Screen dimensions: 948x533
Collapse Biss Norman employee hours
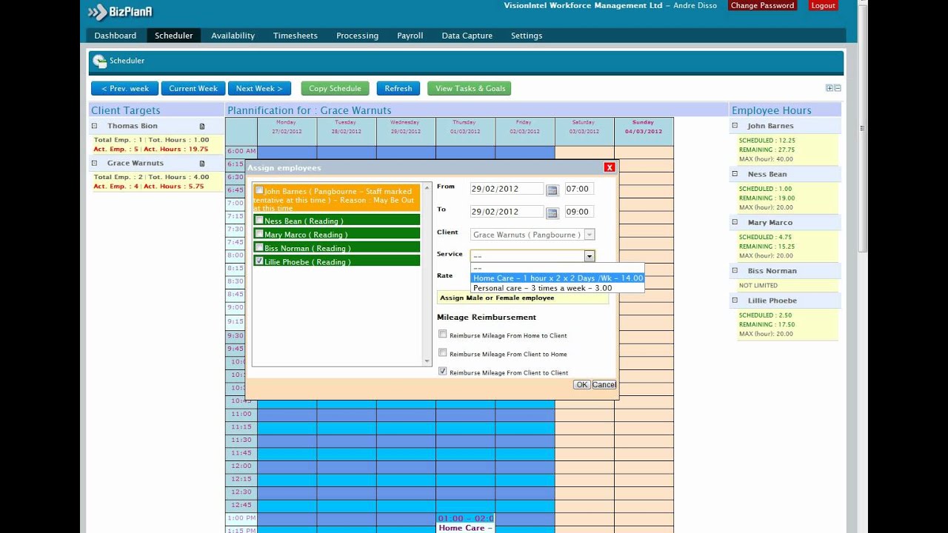[735, 270]
